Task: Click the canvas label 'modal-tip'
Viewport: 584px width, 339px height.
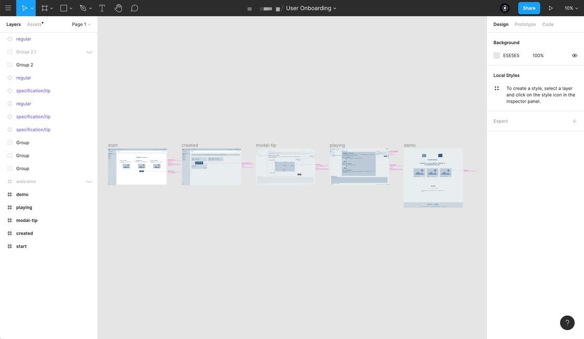Action: tap(266, 145)
